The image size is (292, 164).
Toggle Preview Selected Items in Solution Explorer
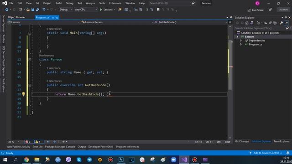(287, 23)
